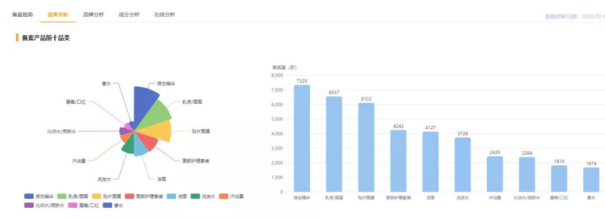Click the 8,000 y-axis tick label

click(x=277, y=75)
